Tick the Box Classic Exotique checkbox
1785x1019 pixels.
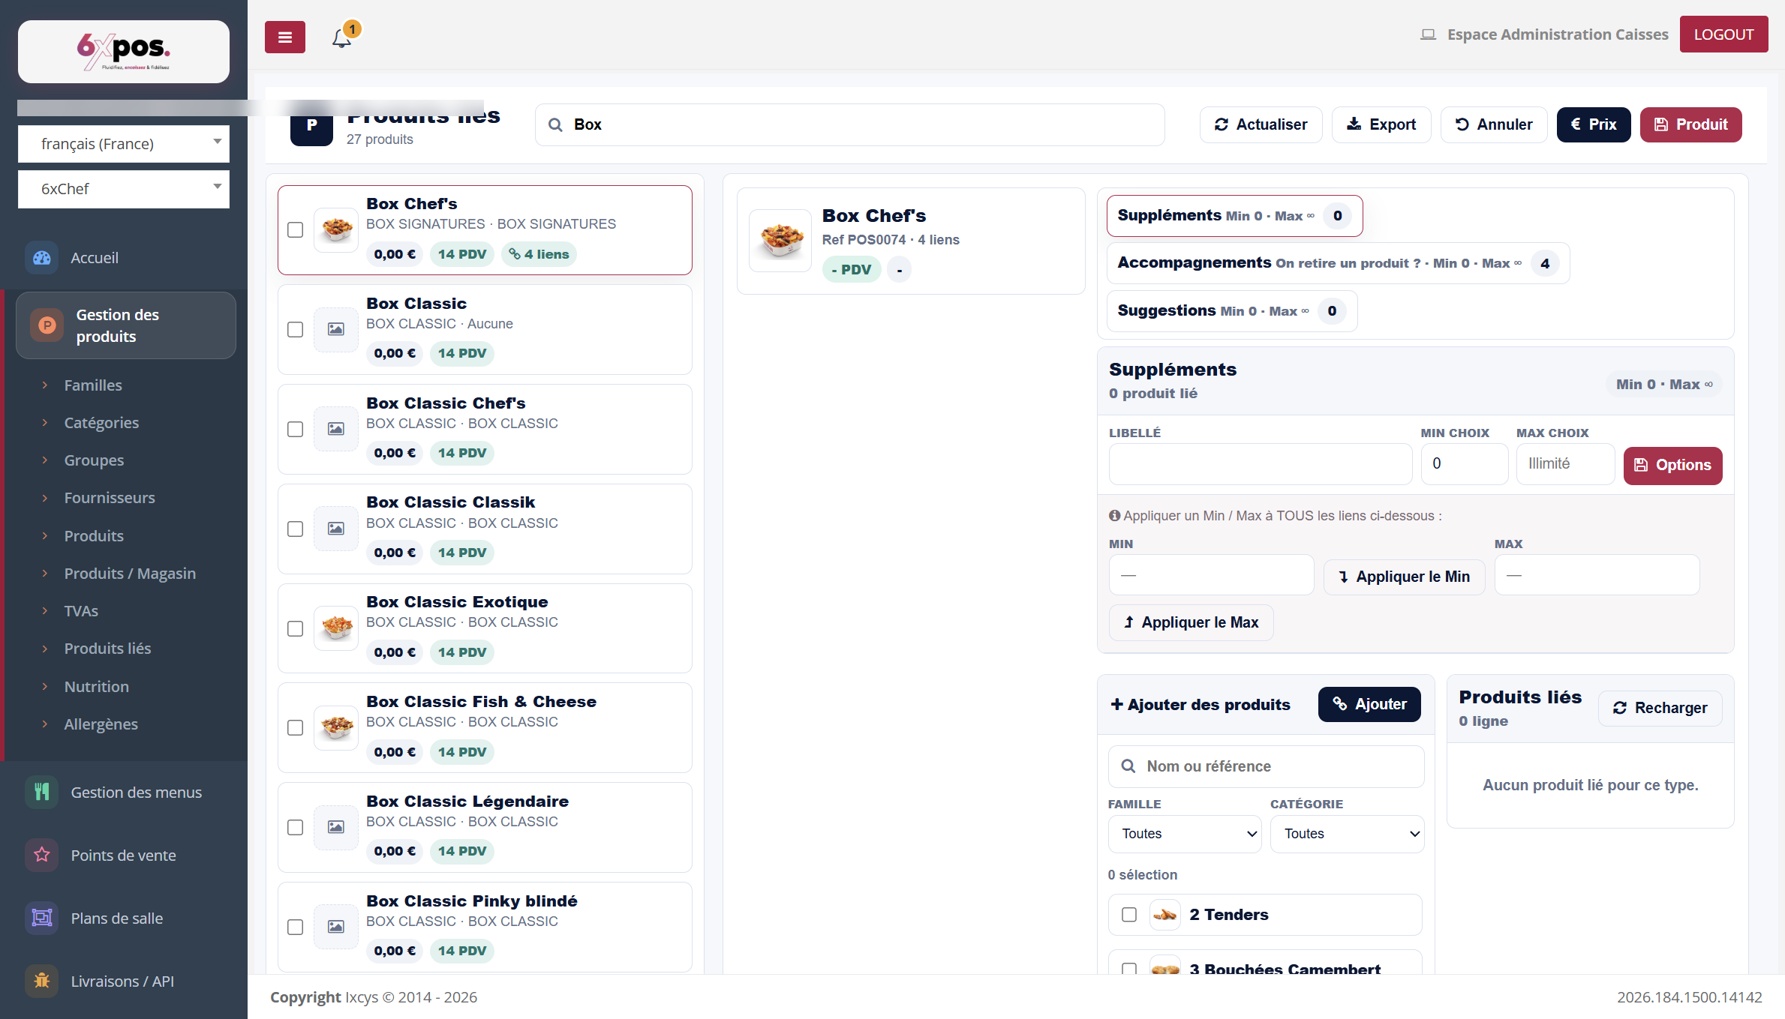[296, 629]
